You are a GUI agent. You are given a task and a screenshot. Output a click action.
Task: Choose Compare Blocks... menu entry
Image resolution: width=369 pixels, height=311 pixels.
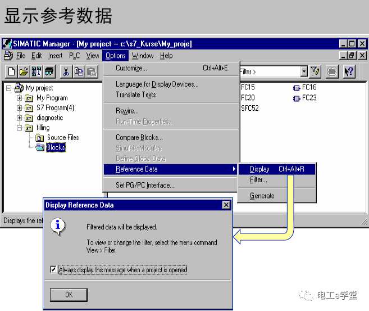[171, 137]
